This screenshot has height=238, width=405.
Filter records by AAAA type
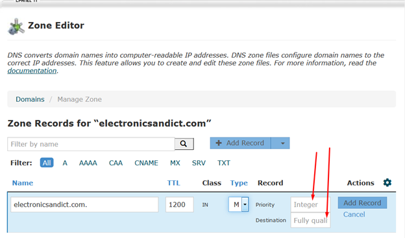pyautogui.click(x=88, y=163)
